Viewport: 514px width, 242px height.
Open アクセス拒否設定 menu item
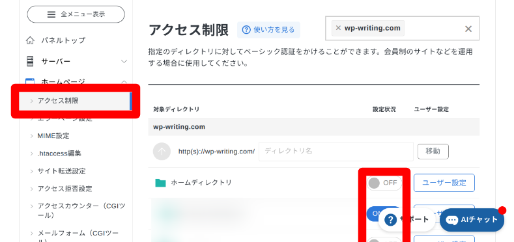[65, 189]
